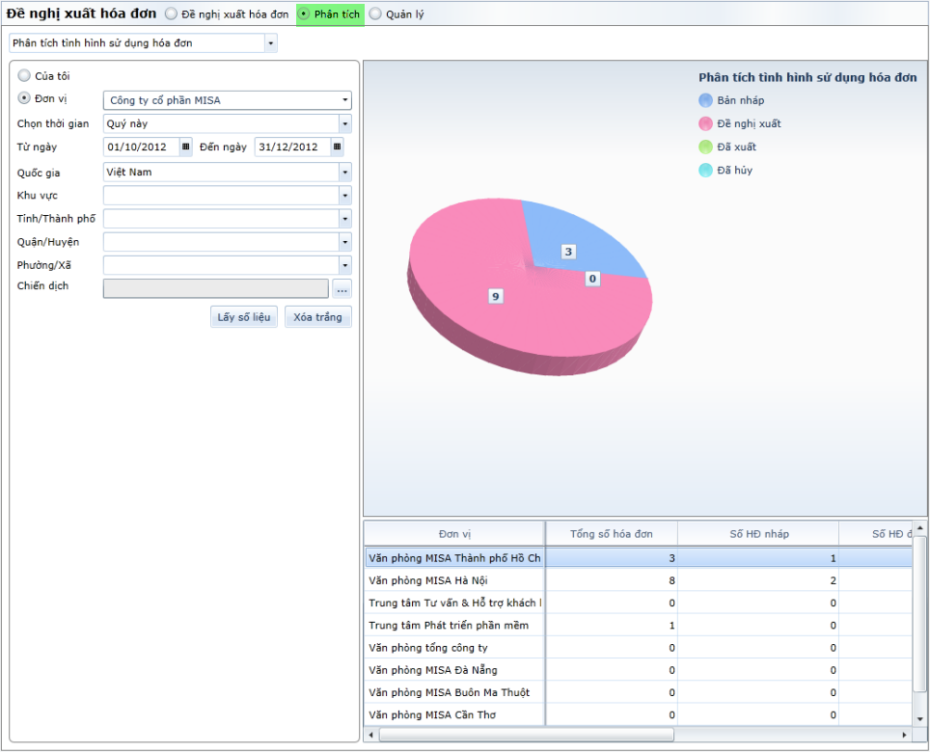Open the Từ ngày calendar picker icon
The height and width of the screenshot is (752, 930).
point(186,148)
